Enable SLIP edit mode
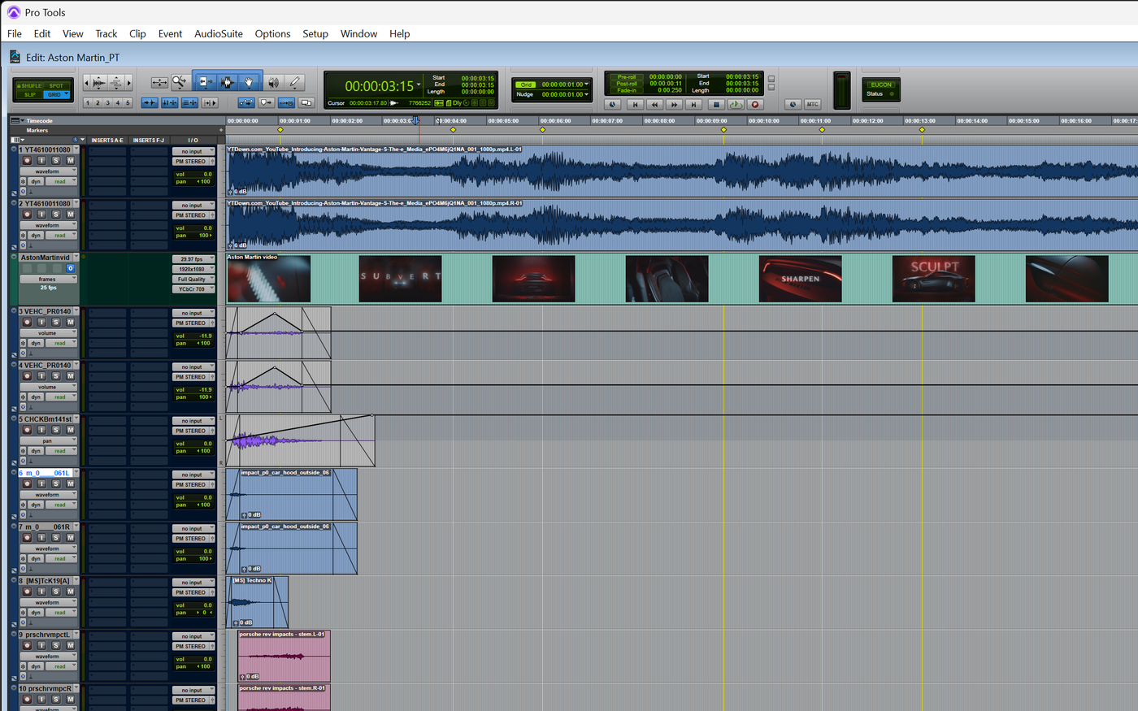Viewport: 1138px width, 711px height. 30,94
